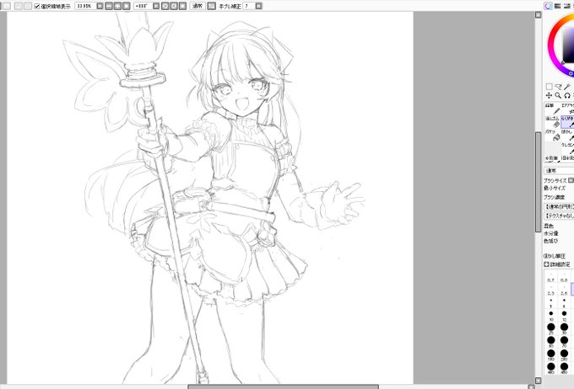Screen dimensions: 574x389
Task: Click the 最小サイズ label
Action: tap(555, 188)
